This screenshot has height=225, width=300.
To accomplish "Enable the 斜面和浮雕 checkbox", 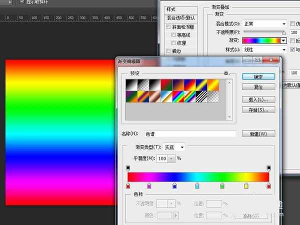I will [169, 27].
